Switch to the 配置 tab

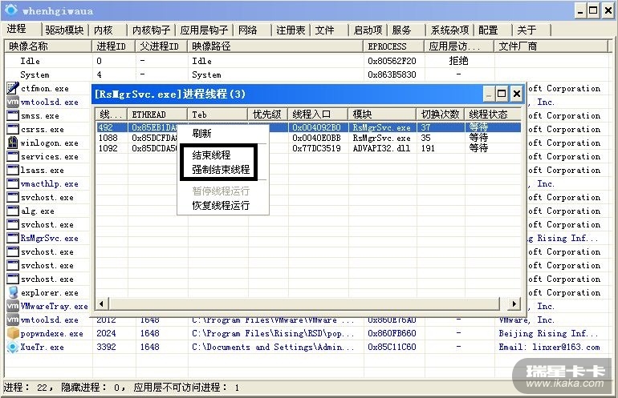[x=488, y=30]
